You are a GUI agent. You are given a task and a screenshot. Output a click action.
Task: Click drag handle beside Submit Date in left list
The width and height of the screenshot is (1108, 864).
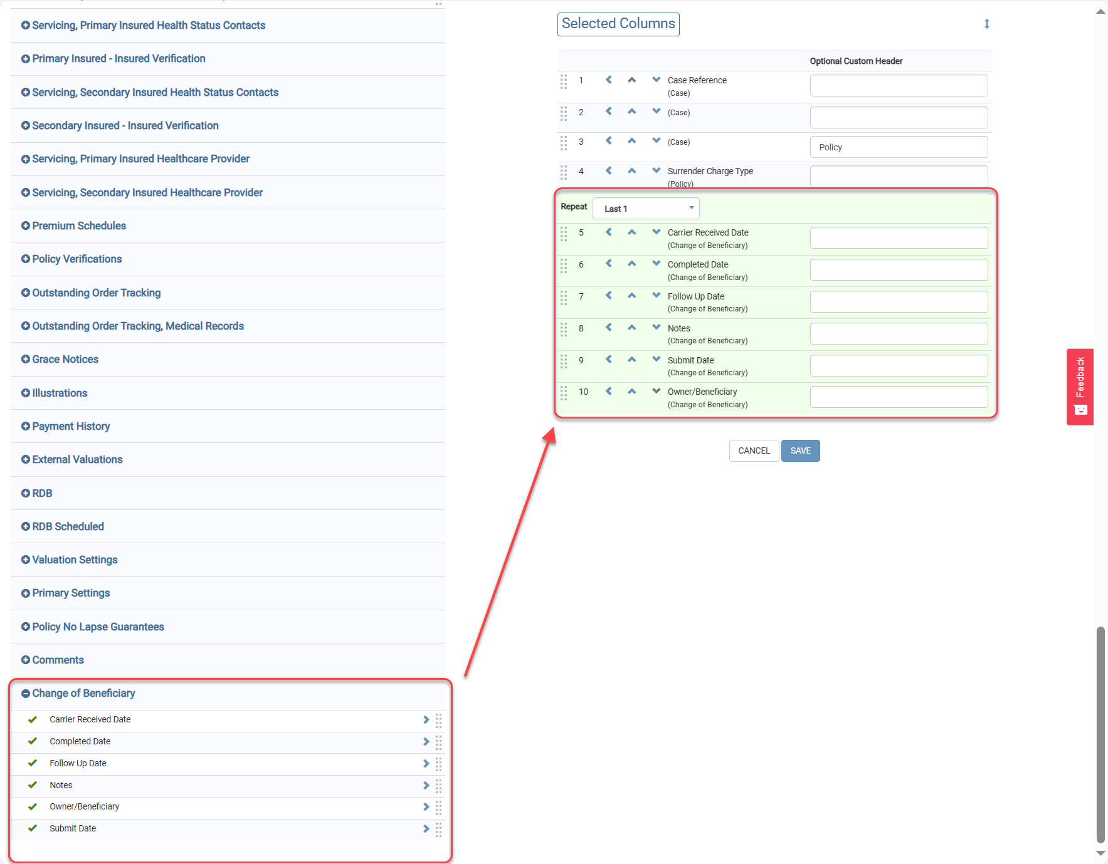coord(438,829)
